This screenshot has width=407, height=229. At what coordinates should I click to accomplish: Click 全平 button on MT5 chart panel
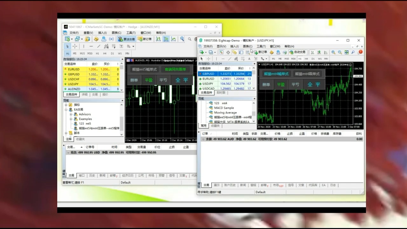pyautogui.click(x=182, y=80)
